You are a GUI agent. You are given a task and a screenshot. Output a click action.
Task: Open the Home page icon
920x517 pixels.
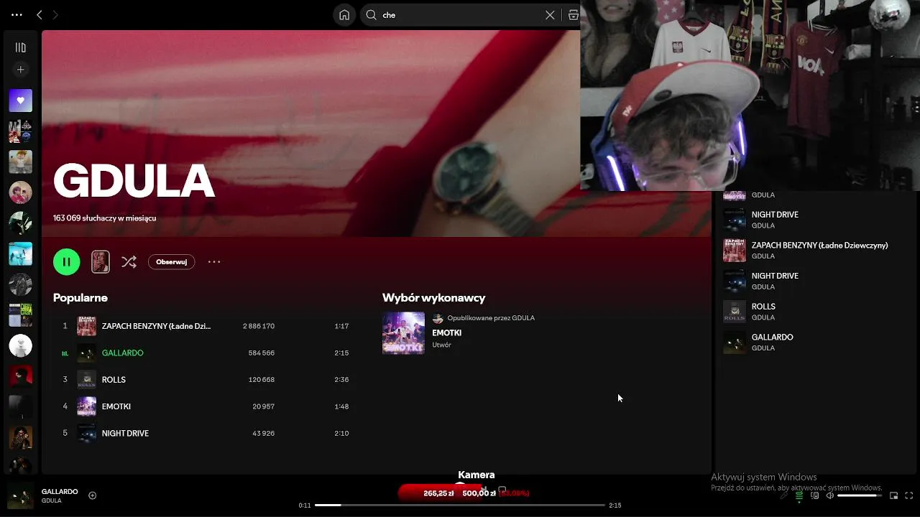(344, 14)
